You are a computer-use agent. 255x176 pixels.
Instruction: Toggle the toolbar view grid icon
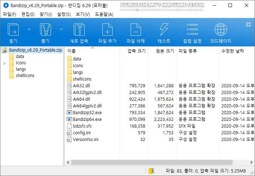click(248, 24)
